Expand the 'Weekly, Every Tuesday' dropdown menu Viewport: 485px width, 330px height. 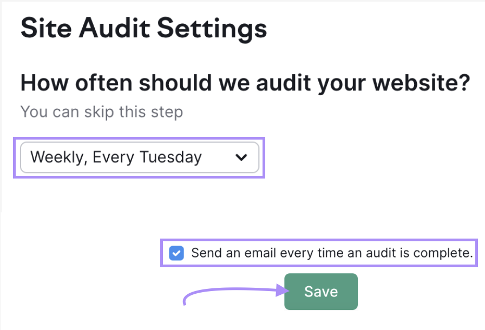click(x=140, y=157)
